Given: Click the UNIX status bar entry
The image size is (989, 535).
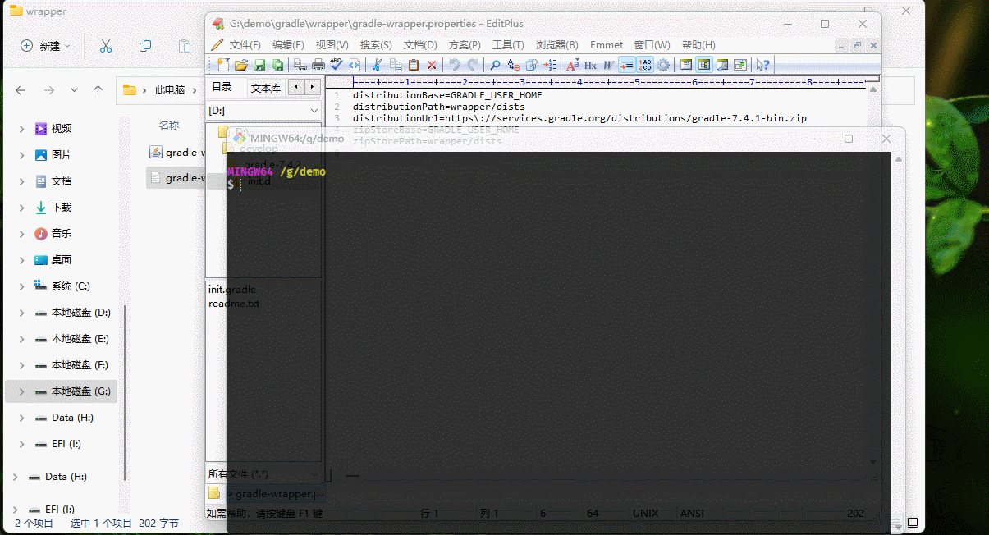Looking at the screenshot, I should (x=646, y=513).
